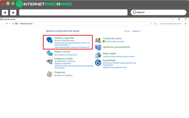Click the Apariencia y personalización monitor icon
189x118 pixels.
pos(98,47)
